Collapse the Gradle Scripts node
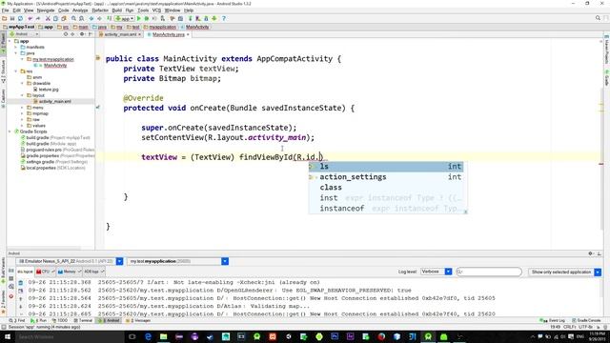The height and width of the screenshot is (343, 610). pos(10,131)
